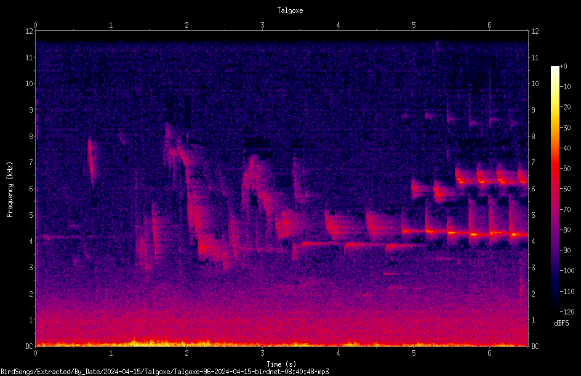
Task: Click the DC label on the left frequency axis
Action: click(29, 346)
